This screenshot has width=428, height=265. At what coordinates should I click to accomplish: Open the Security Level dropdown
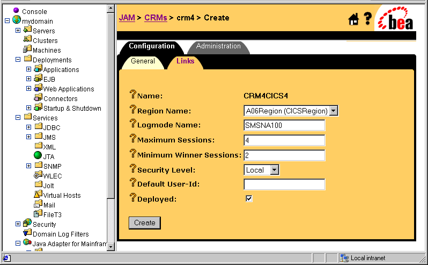tap(275, 170)
